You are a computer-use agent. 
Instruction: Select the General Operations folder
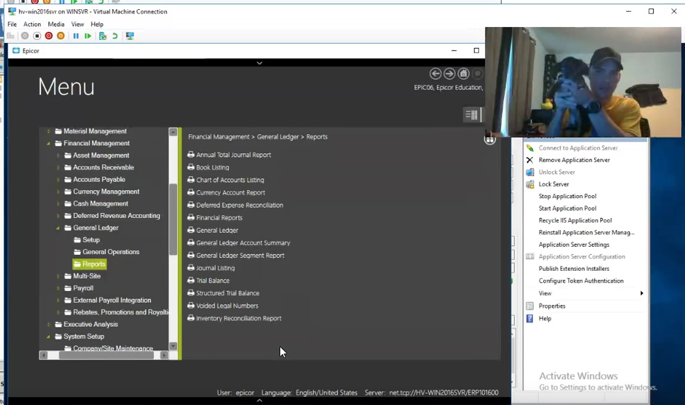pyautogui.click(x=111, y=252)
